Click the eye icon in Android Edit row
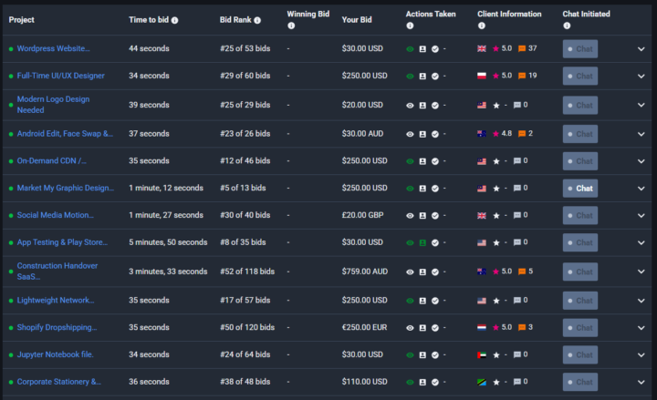Image resolution: width=657 pixels, height=400 pixels. click(410, 134)
